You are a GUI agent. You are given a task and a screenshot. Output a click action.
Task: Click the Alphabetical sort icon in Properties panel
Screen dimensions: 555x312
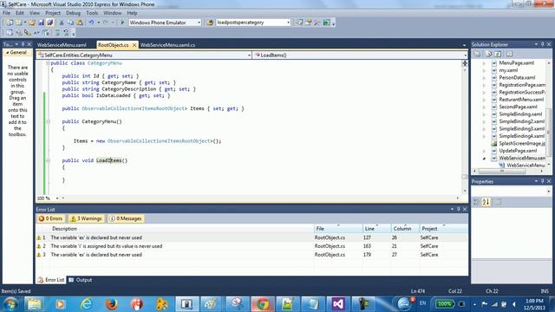pyautogui.click(x=486, y=202)
